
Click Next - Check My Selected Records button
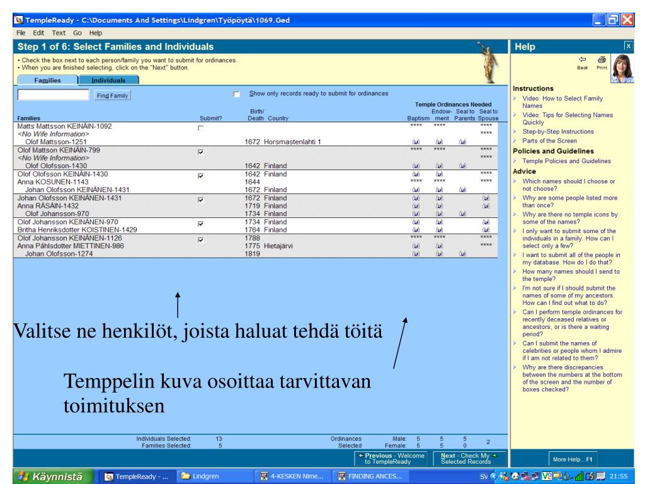pos(469,459)
